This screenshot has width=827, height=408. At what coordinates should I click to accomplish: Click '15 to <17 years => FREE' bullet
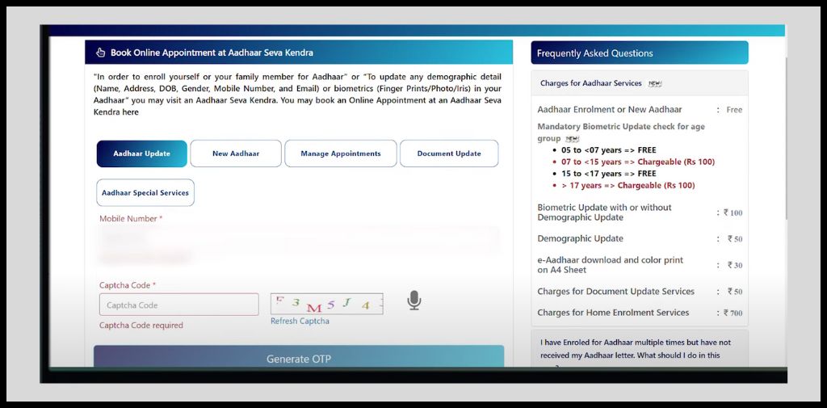pyautogui.click(x=609, y=174)
